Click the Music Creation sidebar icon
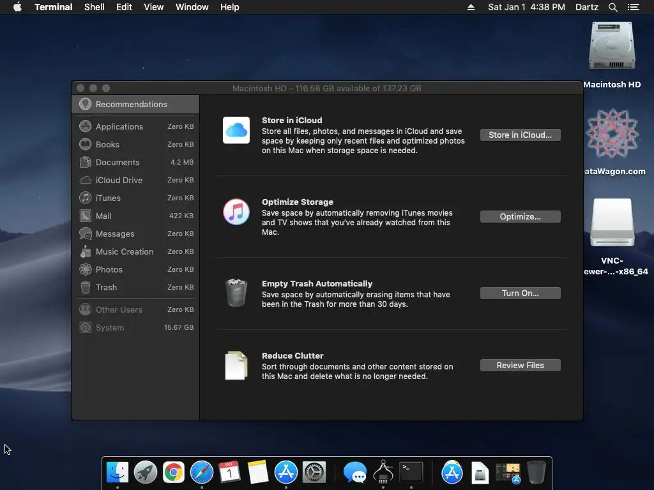 [x=86, y=251]
